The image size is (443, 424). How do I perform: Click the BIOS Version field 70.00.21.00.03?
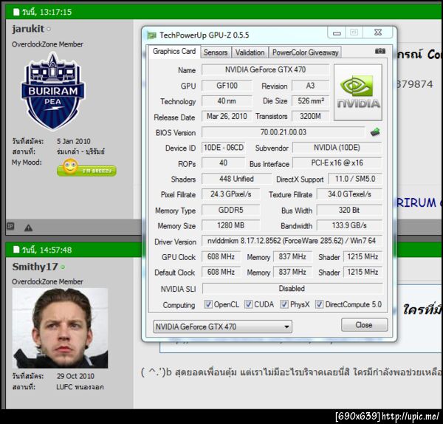(x=284, y=132)
